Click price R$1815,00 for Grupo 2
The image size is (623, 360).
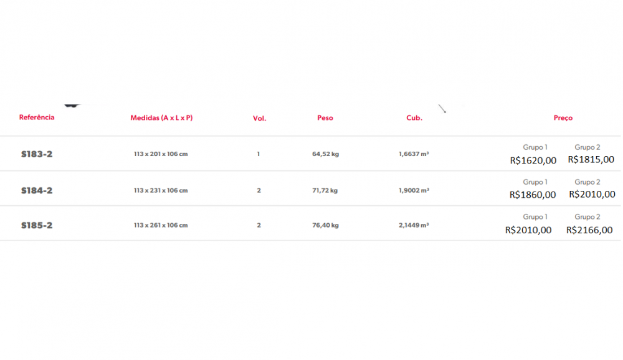pos(591,159)
